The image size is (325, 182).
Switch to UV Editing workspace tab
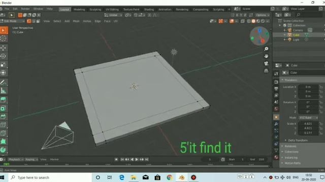pos(112,10)
